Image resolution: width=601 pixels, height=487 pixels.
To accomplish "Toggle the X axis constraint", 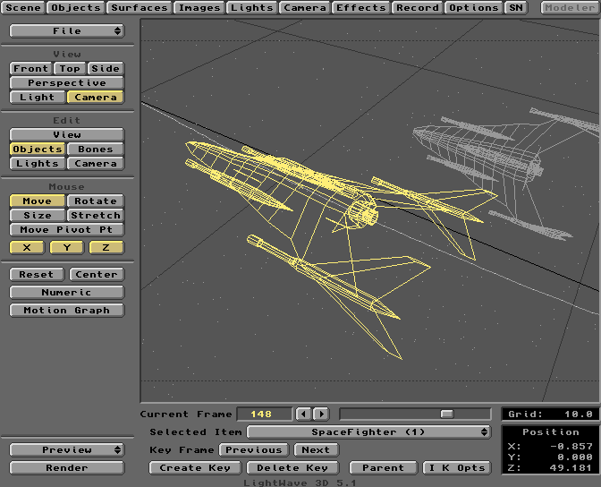I will pyautogui.click(x=27, y=247).
